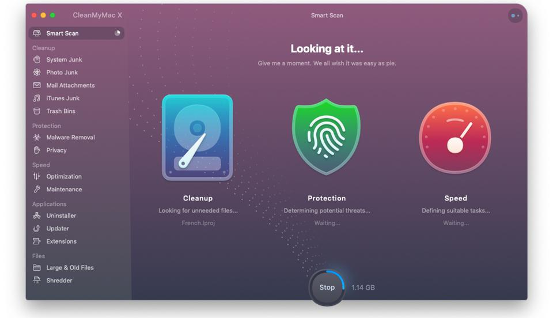This screenshot has height=318, width=553.
Task: Click the Smart Scan progress pie indicator
Action: coord(118,33)
